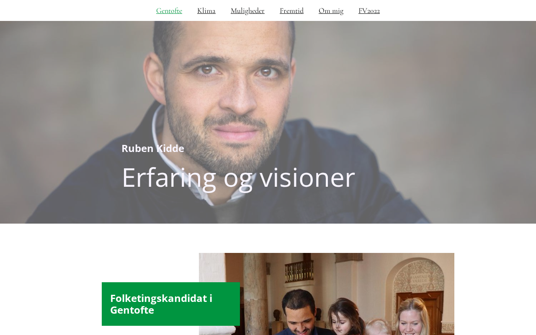Open the family photo below the hero
Viewport: 536px width, 335px height.
click(327, 294)
